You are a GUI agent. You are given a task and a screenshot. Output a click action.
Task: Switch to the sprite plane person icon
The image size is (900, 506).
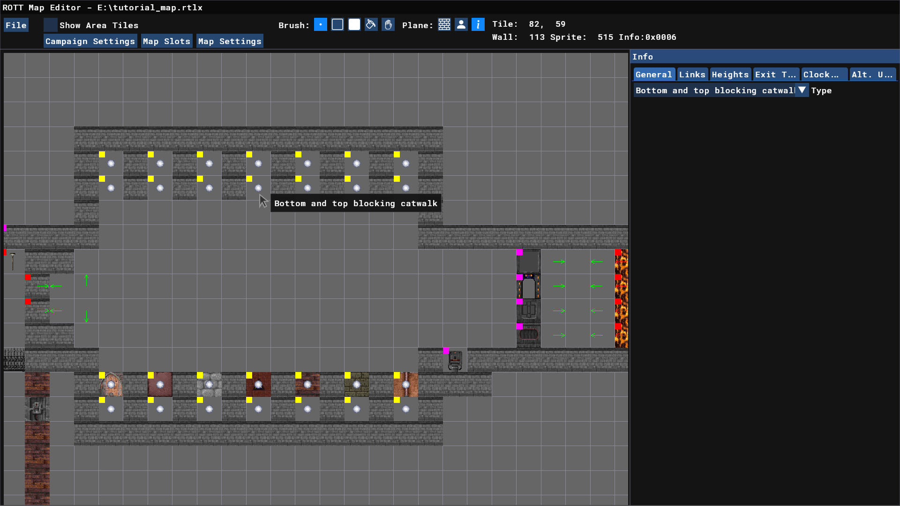(x=461, y=25)
